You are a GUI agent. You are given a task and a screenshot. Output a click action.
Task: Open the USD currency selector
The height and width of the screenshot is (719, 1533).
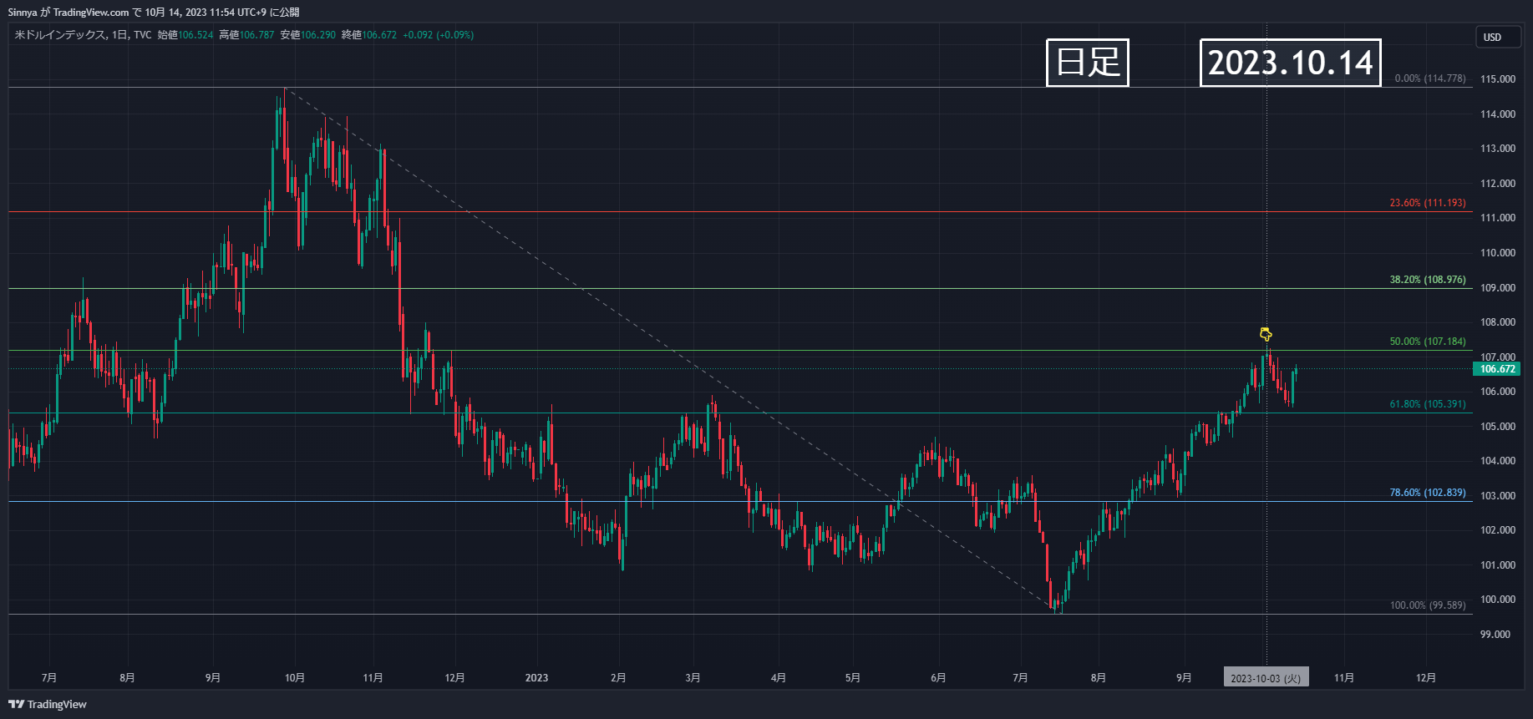click(x=1497, y=37)
